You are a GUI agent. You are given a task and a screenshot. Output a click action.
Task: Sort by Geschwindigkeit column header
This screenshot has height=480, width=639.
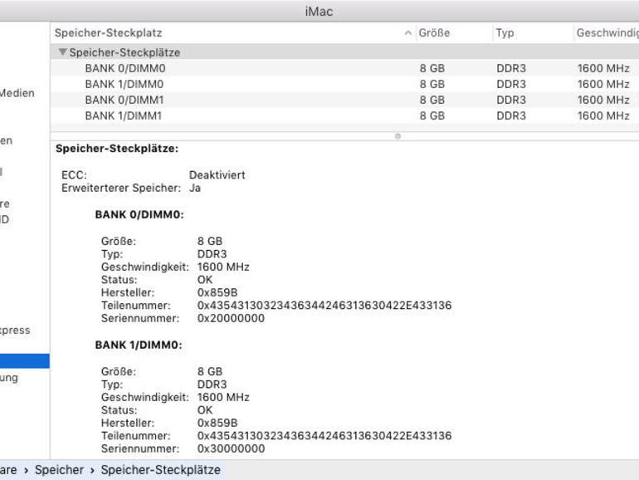[x=607, y=32]
